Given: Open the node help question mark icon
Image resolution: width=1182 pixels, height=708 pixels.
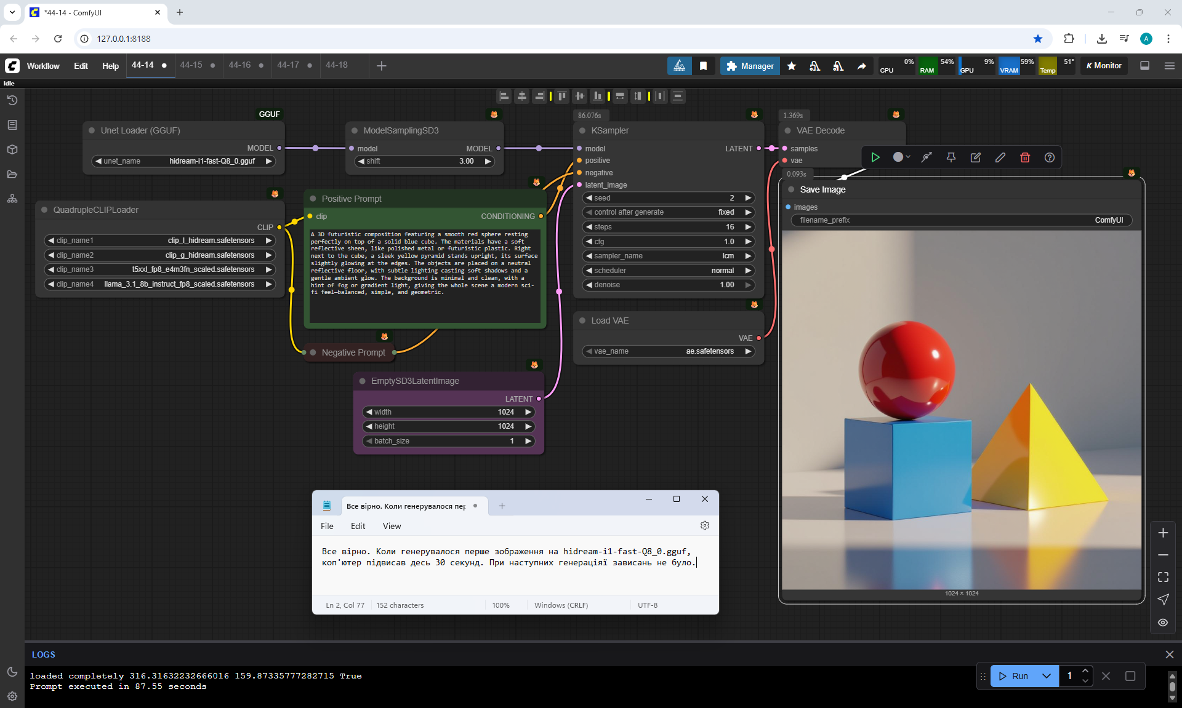Looking at the screenshot, I should click(x=1050, y=157).
